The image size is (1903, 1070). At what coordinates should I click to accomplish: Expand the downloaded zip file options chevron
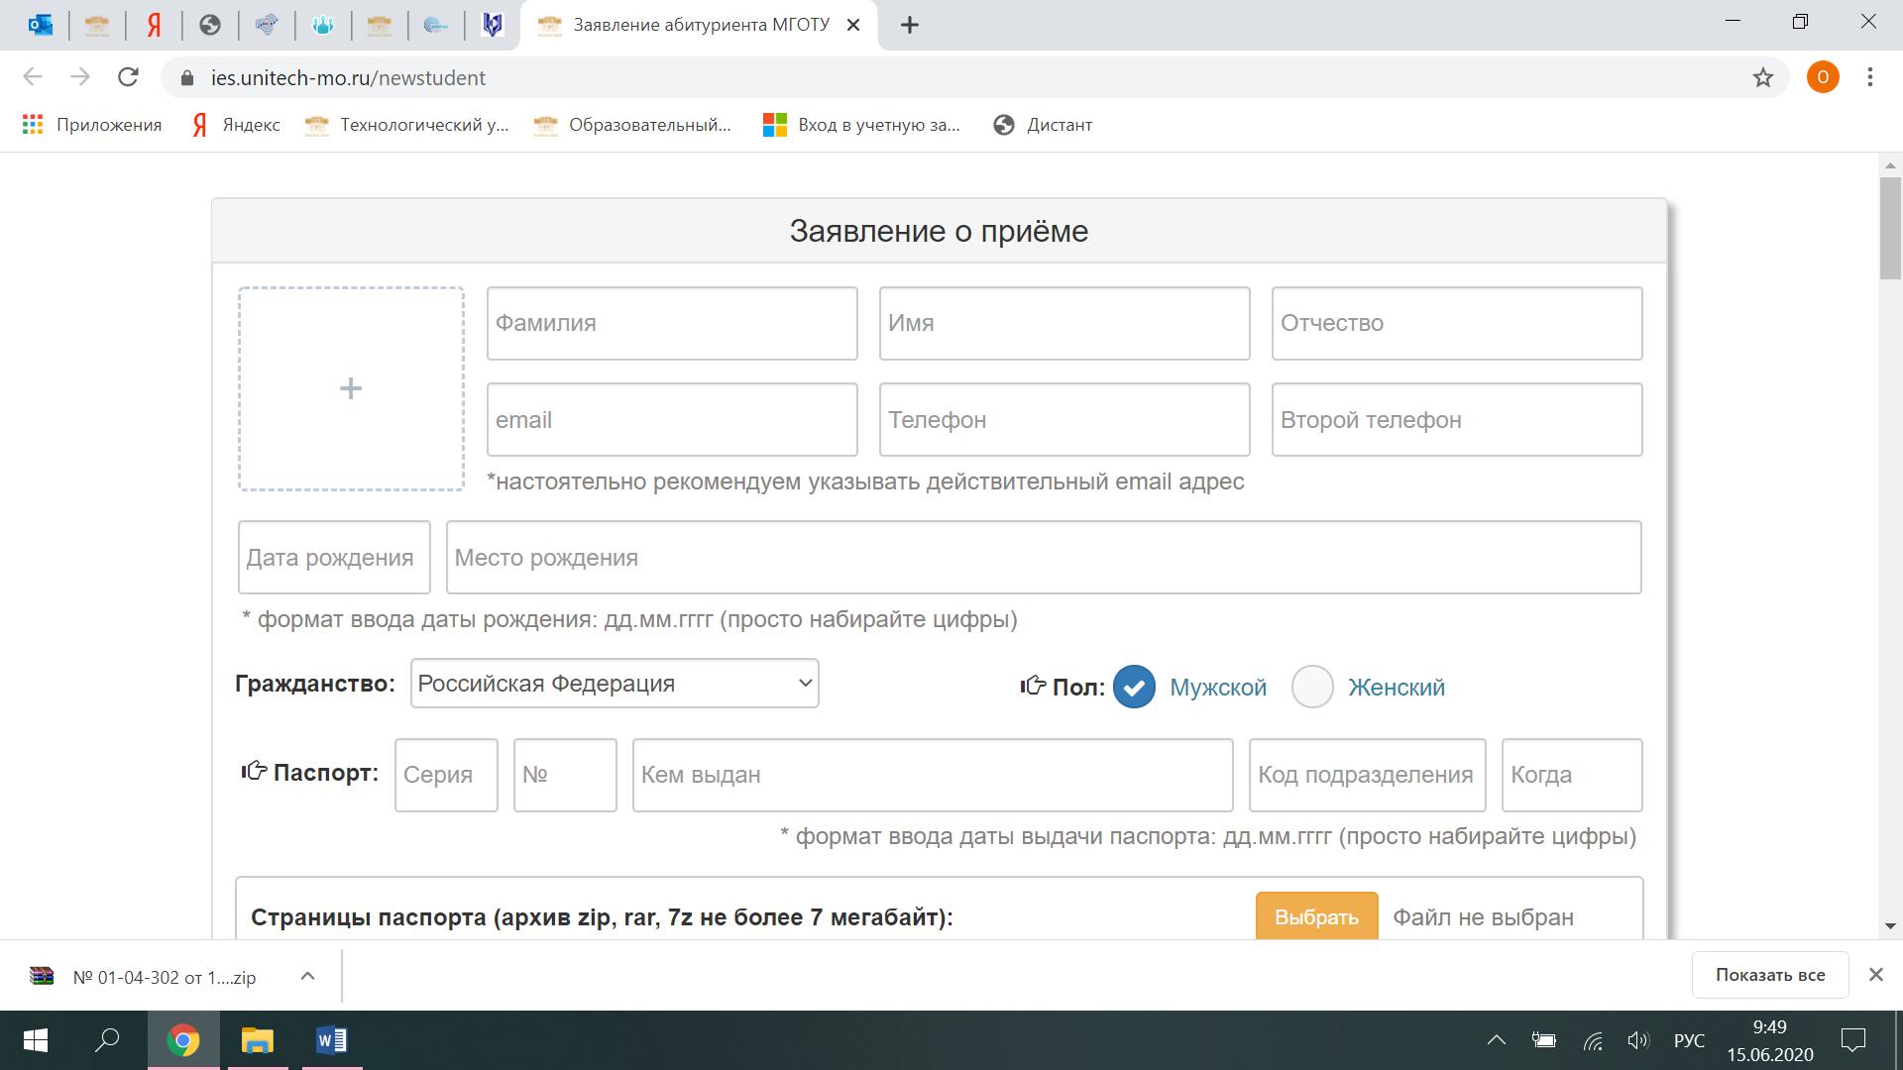coord(307,976)
